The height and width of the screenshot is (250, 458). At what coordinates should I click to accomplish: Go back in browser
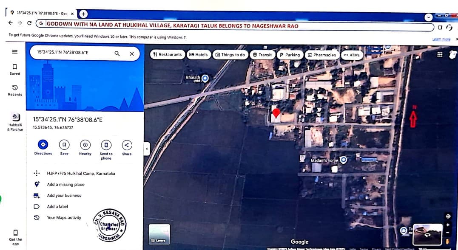pos(11,23)
